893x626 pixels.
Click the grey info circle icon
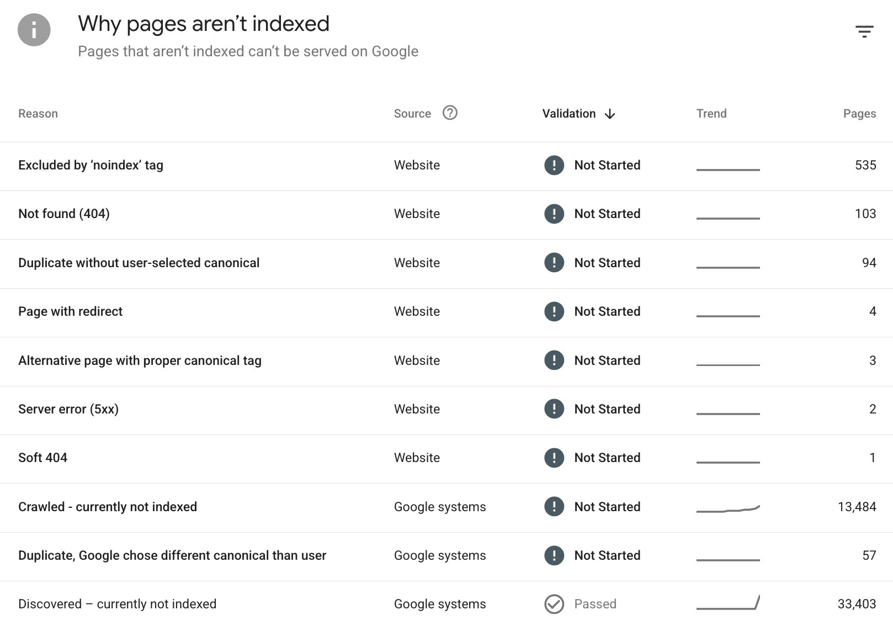(x=34, y=30)
